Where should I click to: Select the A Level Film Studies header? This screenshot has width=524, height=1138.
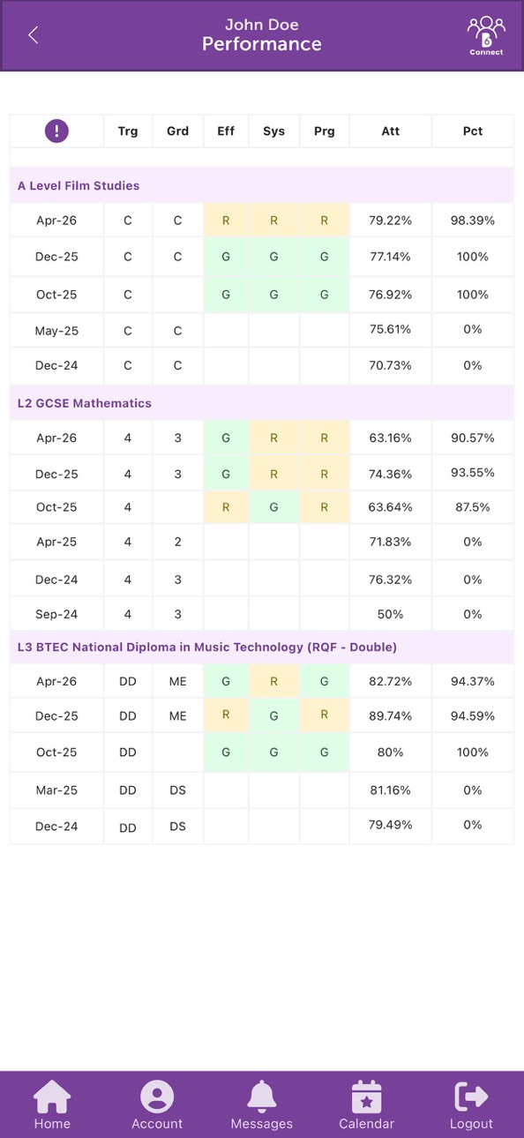point(262,186)
